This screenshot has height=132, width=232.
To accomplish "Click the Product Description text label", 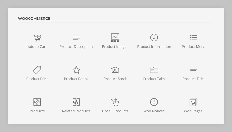I will [x=76, y=47].
